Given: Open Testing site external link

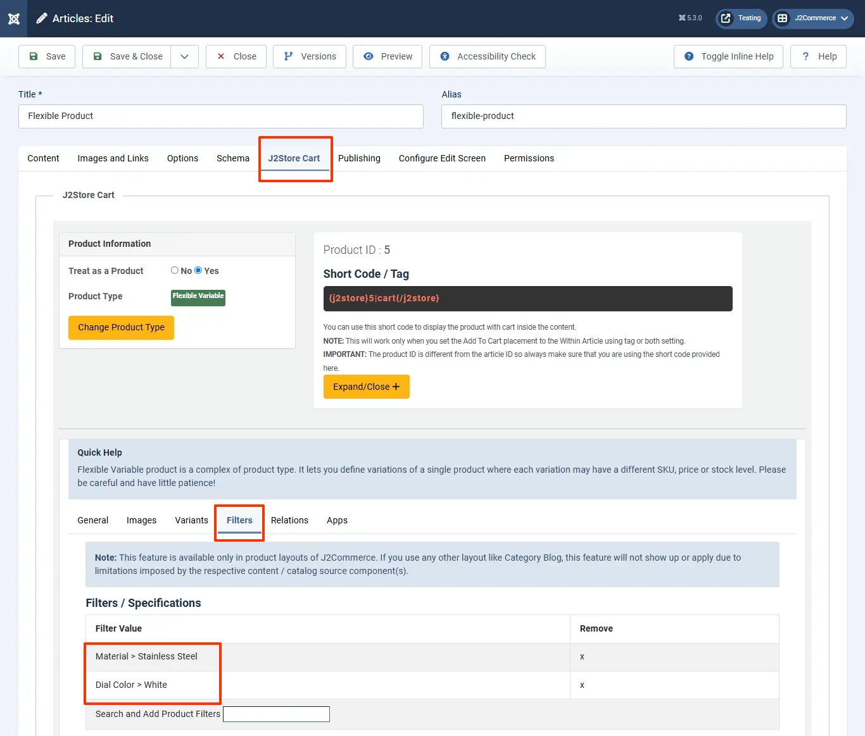Looking at the screenshot, I should [741, 18].
